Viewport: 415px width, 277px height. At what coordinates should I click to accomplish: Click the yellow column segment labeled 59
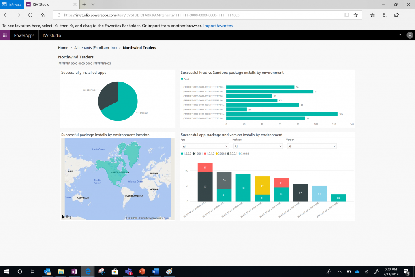tap(262, 185)
